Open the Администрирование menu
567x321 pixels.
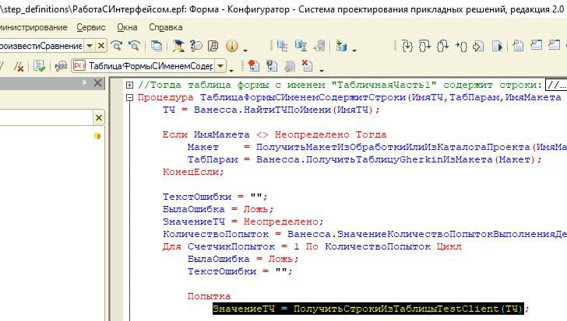(x=33, y=27)
